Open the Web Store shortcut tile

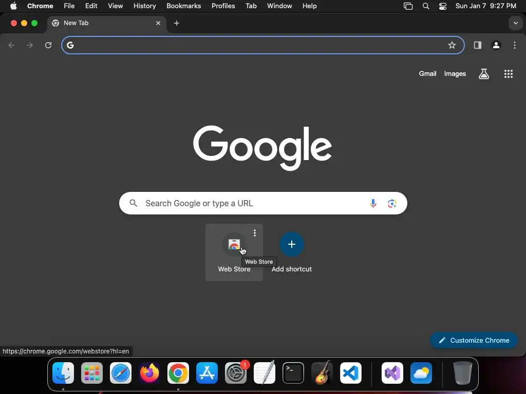(234, 252)
